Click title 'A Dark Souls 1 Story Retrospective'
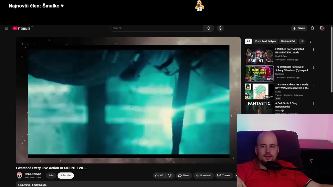The height and width of the screenshot is (187, 333). click(x=286, y=105)
